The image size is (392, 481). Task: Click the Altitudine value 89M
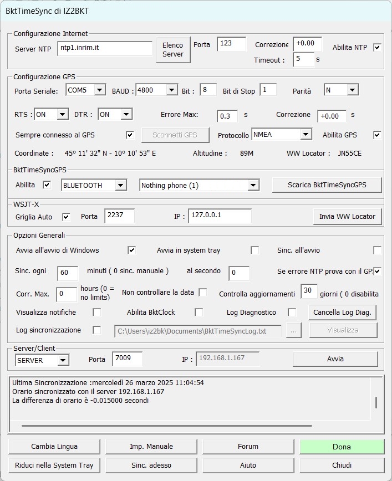click(247, 153)
